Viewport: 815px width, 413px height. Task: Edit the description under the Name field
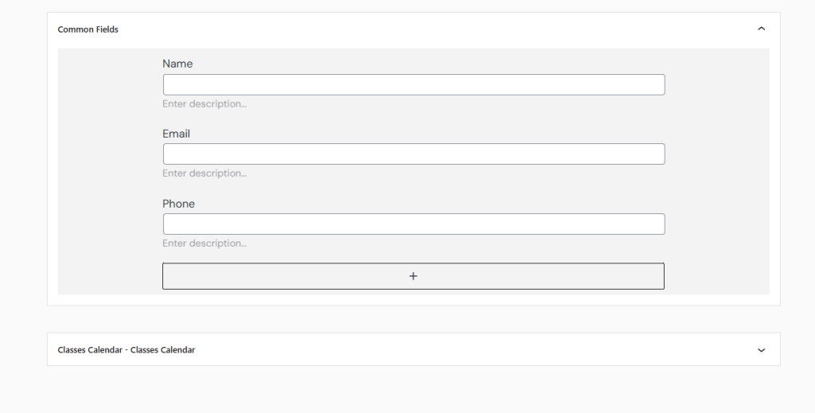(205, 104)
